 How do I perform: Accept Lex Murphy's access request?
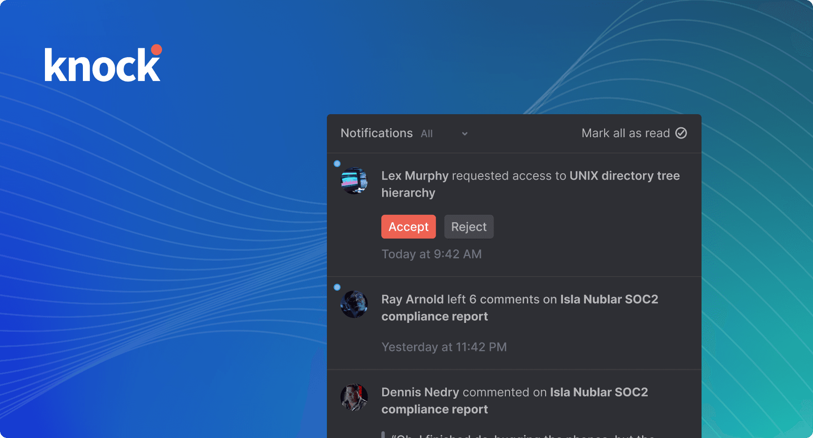click(x=408, y=227)
